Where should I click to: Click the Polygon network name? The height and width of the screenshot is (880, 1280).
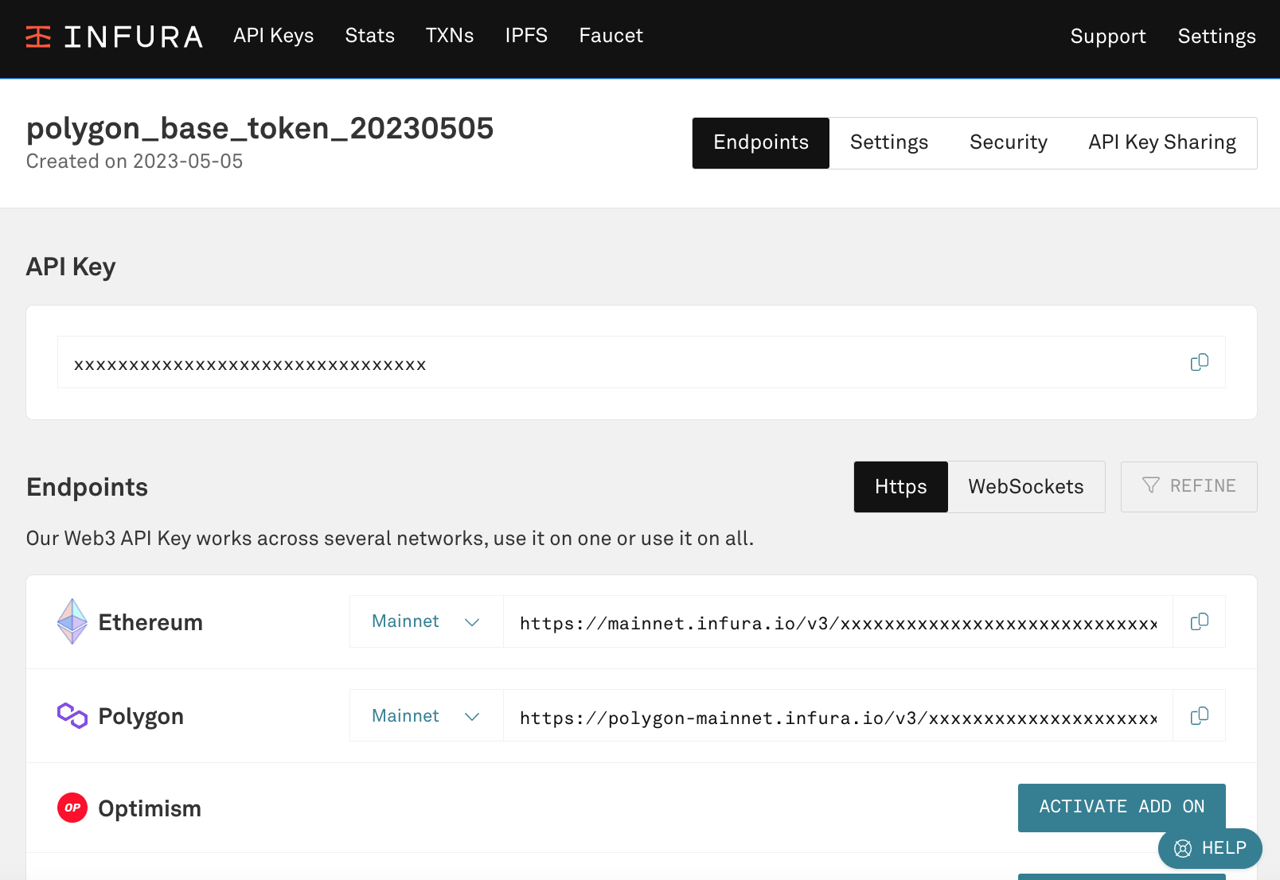[x=141, y=717]
